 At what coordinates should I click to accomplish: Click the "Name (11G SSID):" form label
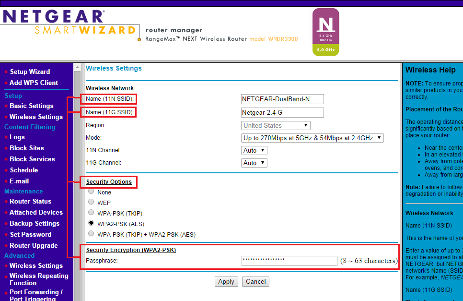[110, 112]
